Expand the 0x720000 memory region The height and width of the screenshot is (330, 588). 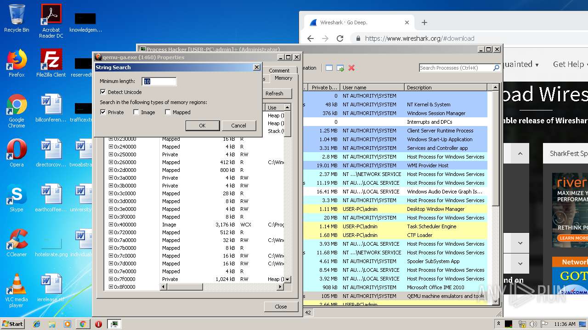click(x=111, y=232)
